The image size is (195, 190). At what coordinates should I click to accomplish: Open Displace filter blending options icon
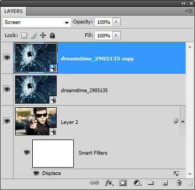[x=176, y=173]
